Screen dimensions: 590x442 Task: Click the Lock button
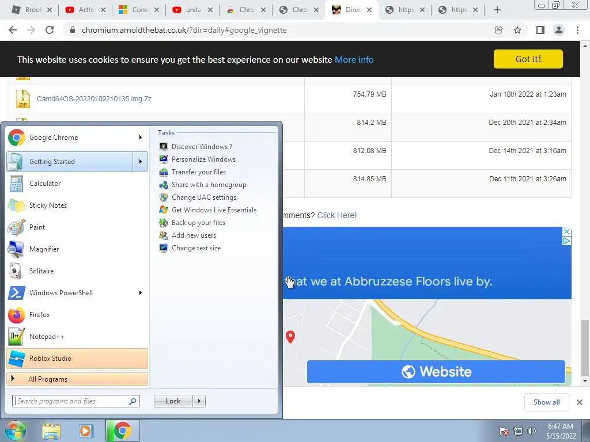pyautogui.click(x=173, y=401)
